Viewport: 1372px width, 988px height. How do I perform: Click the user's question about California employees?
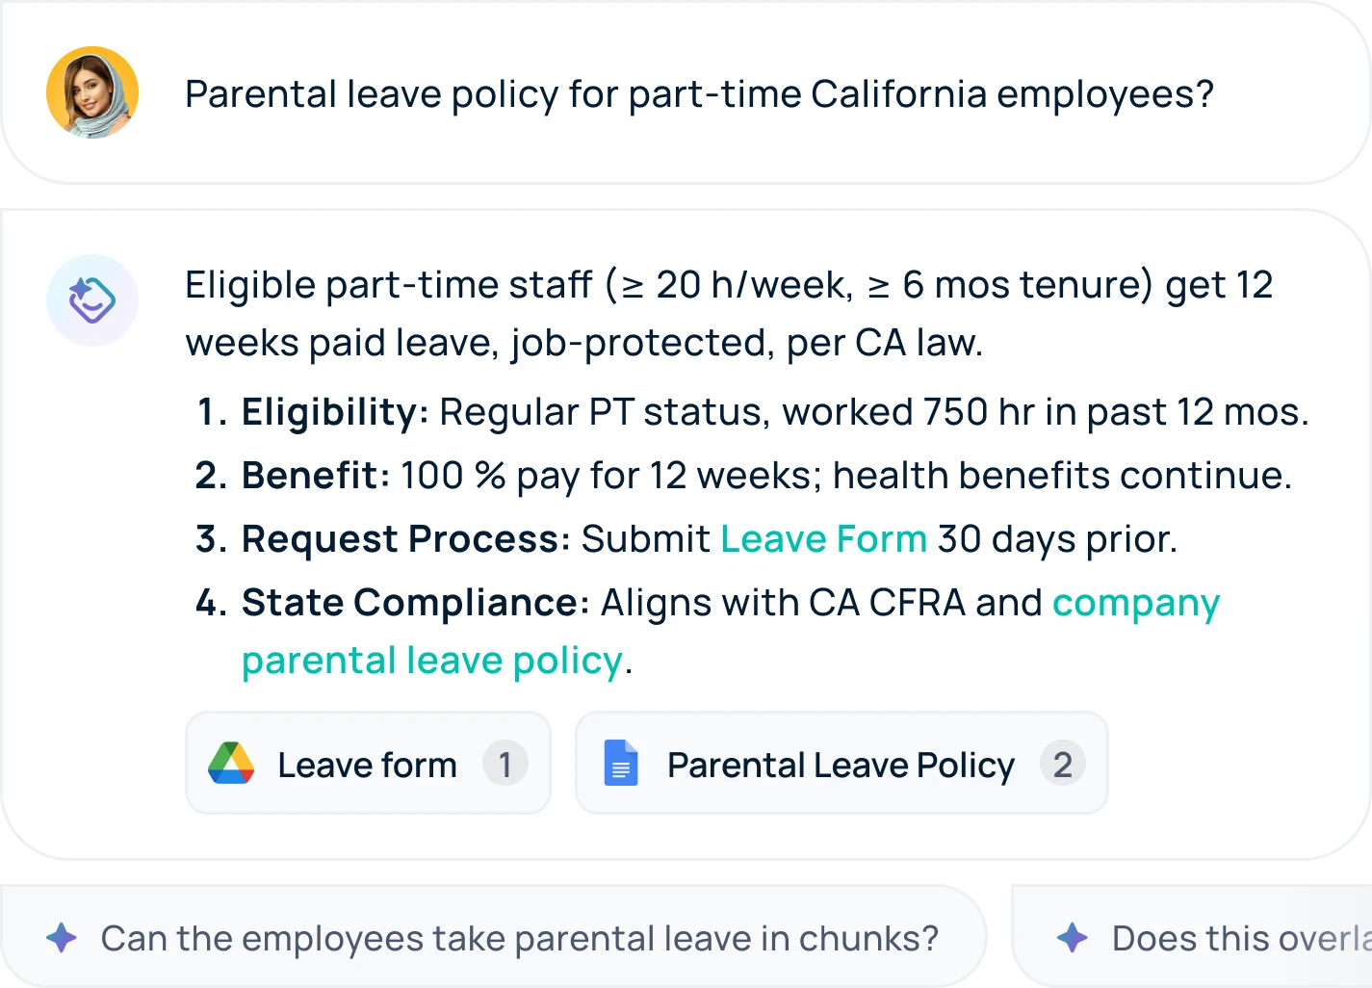click(700, 93)
